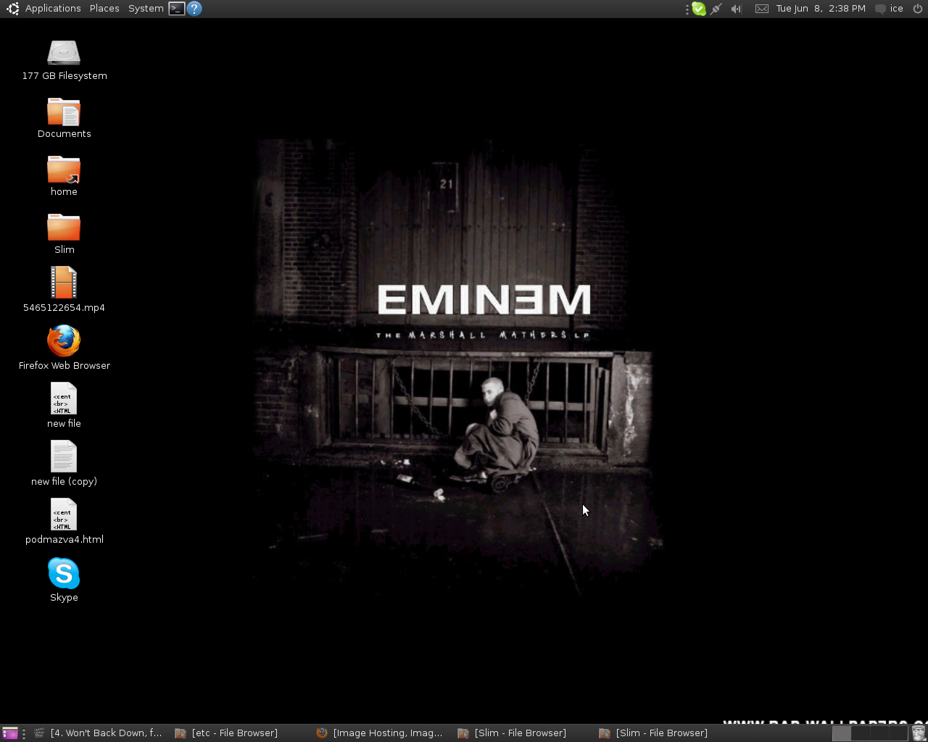Switch to the second workspace in switcher
Viewport: 928px width, 742px height.
(861, 733)
